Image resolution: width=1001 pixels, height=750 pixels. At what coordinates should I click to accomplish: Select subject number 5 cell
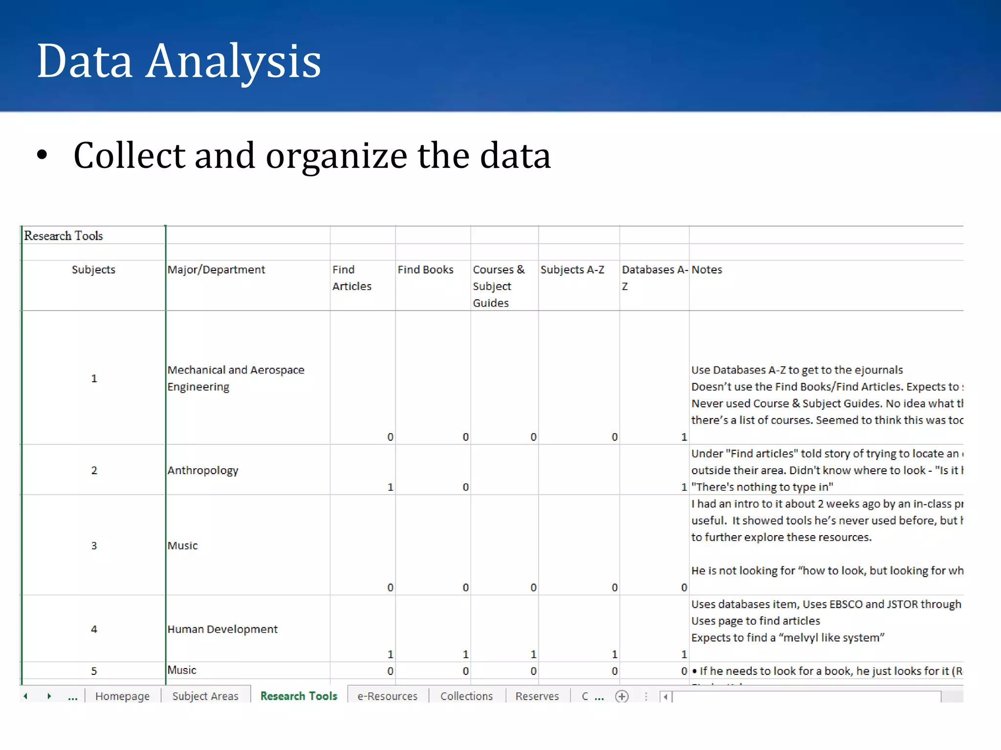pos(93,670)
